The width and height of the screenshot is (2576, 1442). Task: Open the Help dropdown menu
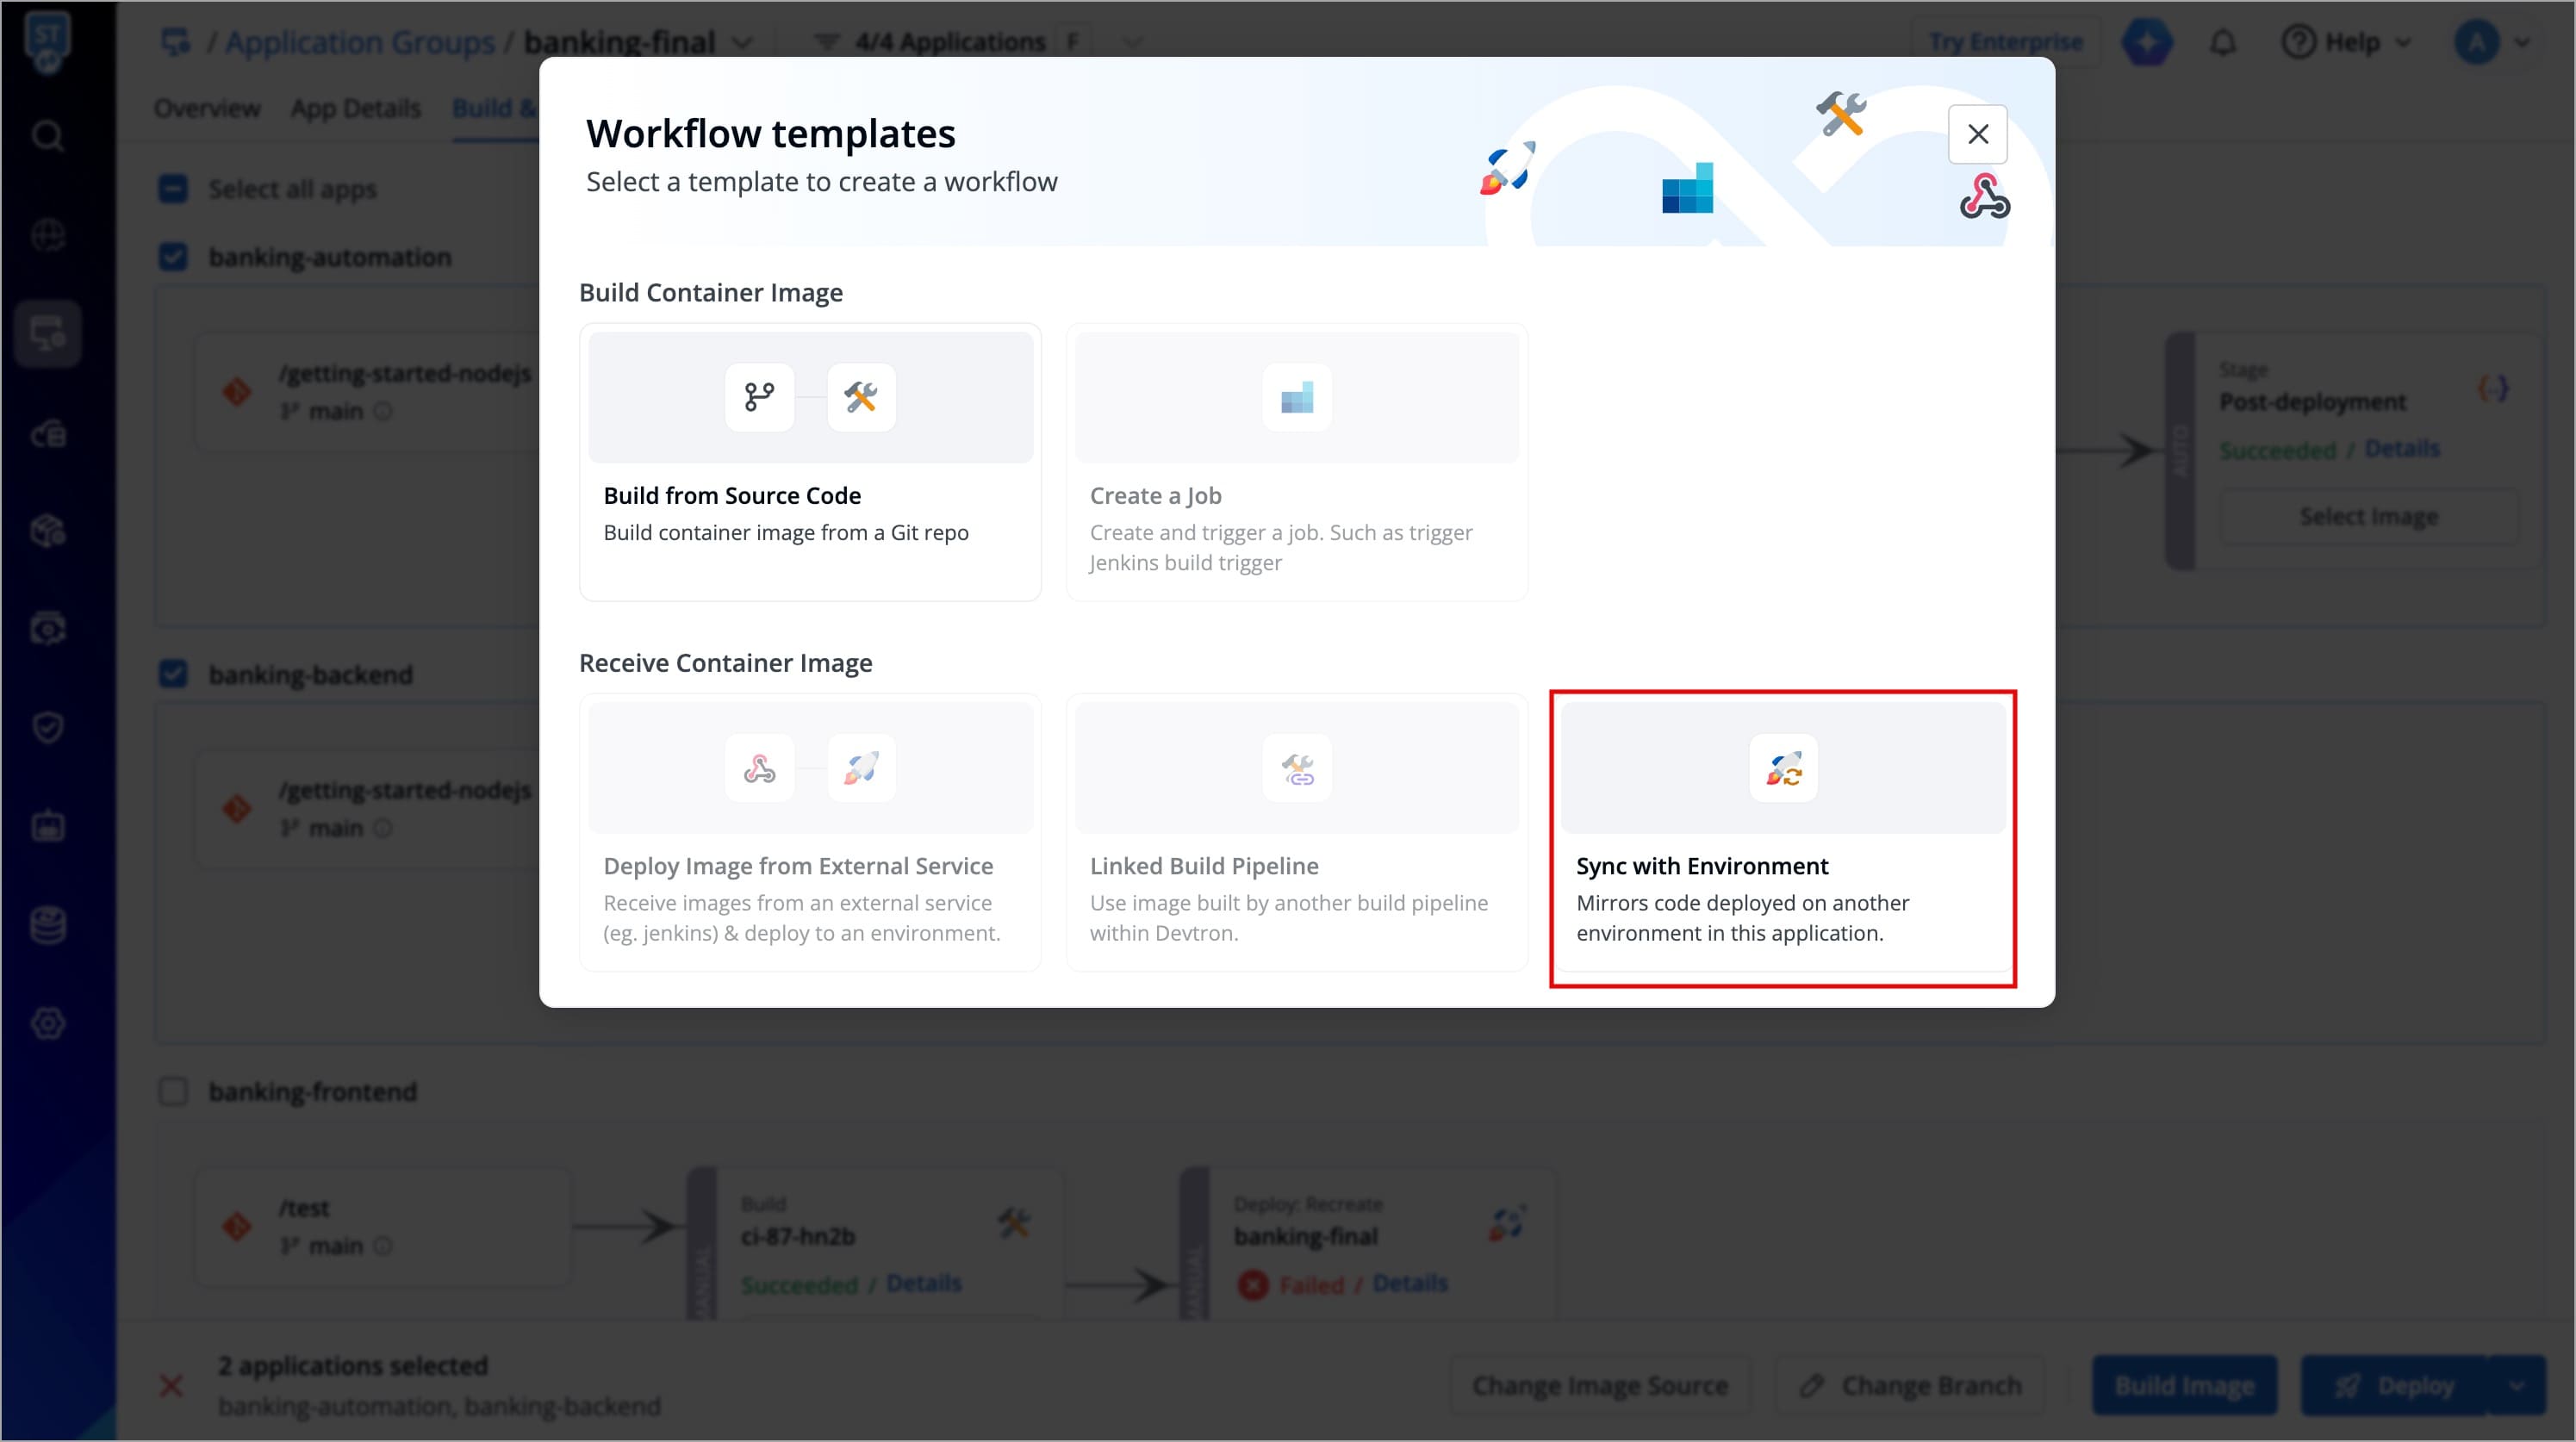tap(2346, 43)
